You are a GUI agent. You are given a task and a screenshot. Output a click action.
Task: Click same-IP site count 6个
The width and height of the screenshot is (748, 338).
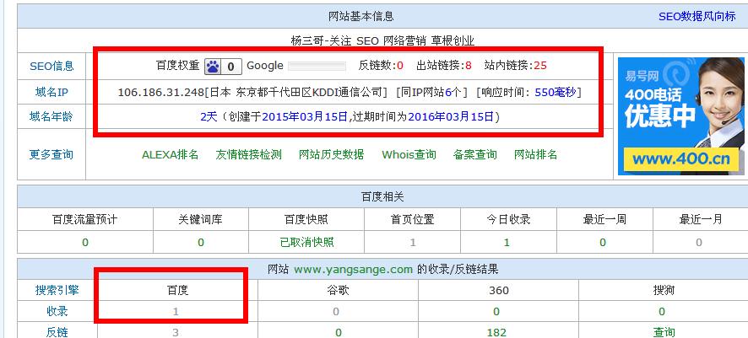(453, 93)
